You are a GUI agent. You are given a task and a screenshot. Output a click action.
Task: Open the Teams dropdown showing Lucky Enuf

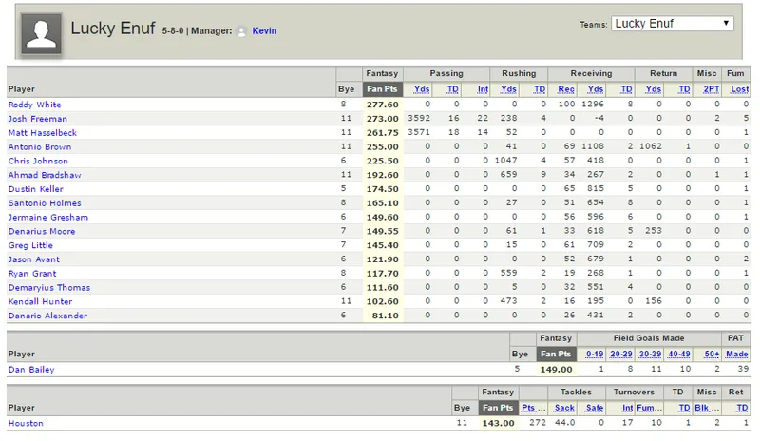pos(672,24)
